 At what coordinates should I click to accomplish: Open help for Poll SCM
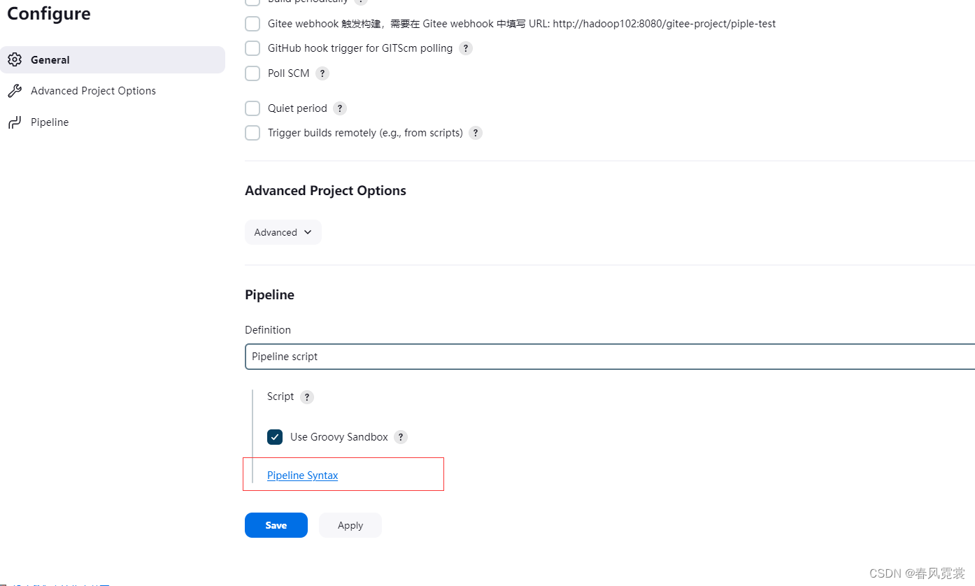click(x=322, y=73)
